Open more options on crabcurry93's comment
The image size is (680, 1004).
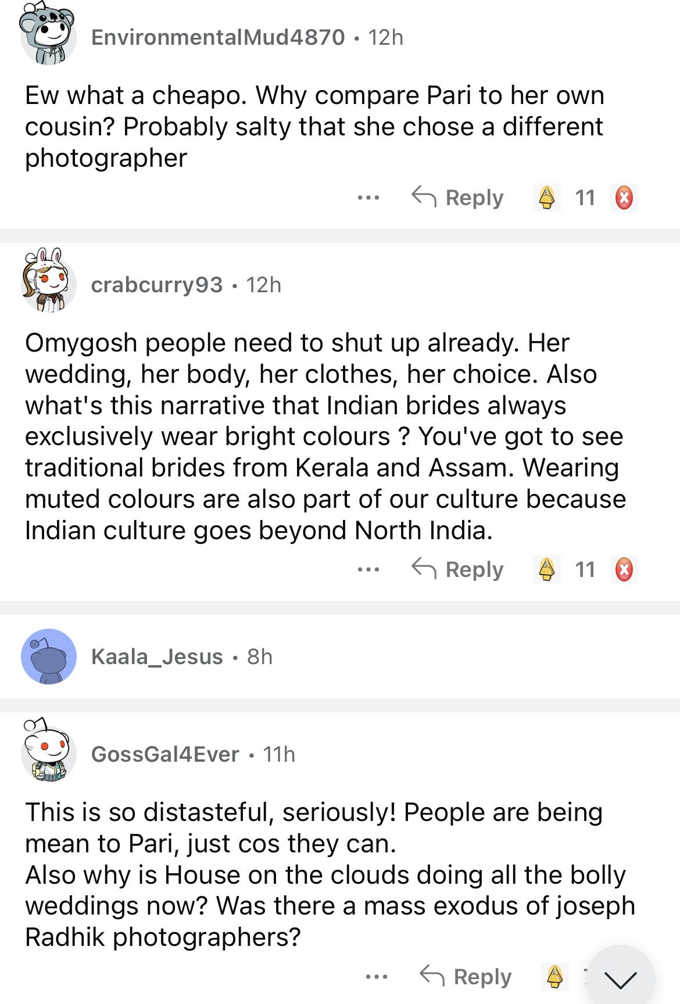(368, 569)
